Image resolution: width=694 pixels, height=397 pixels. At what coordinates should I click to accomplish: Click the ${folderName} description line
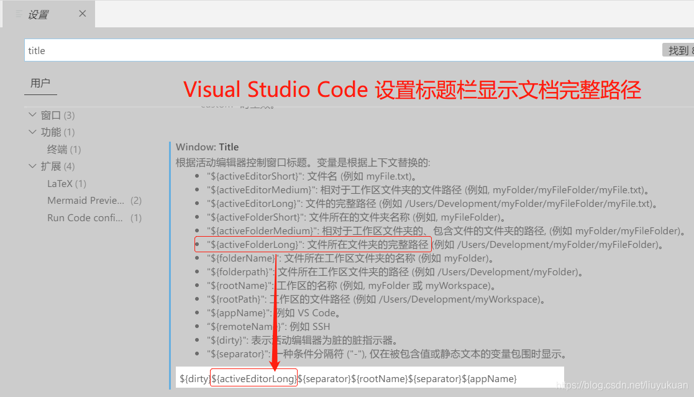[350, 258]
